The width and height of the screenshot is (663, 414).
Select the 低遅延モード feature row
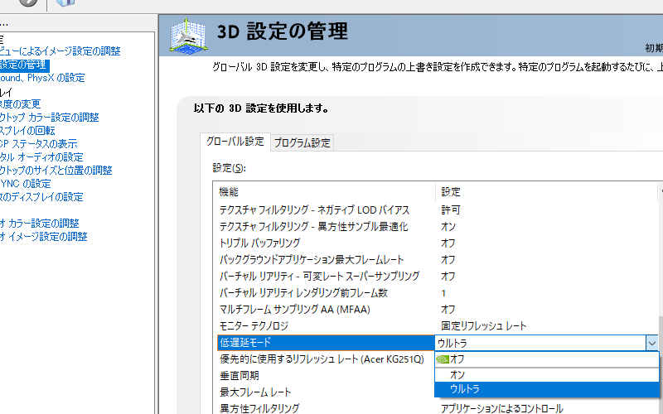[x=326, y=343]
